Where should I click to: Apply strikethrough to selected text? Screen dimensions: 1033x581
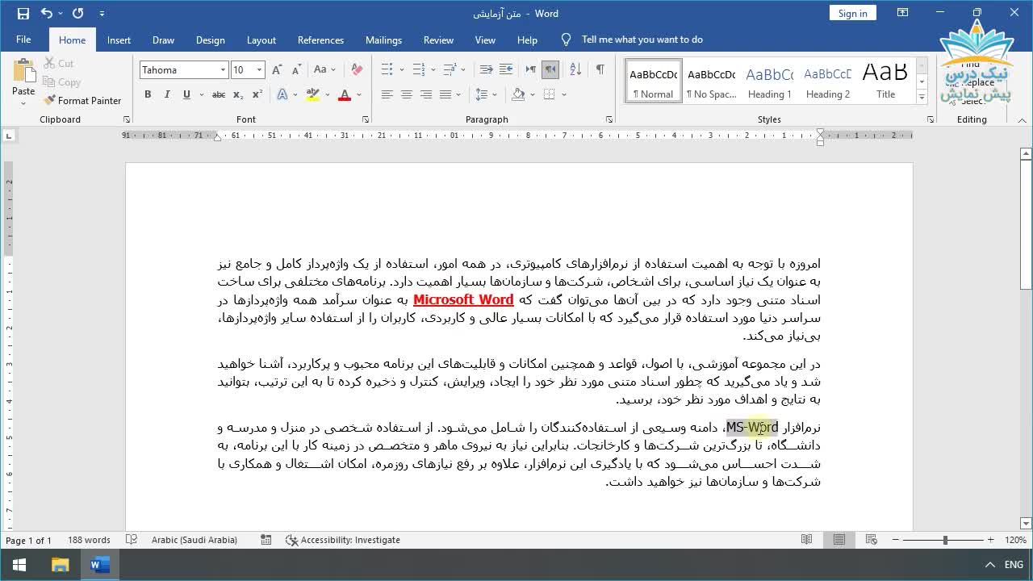218,95
